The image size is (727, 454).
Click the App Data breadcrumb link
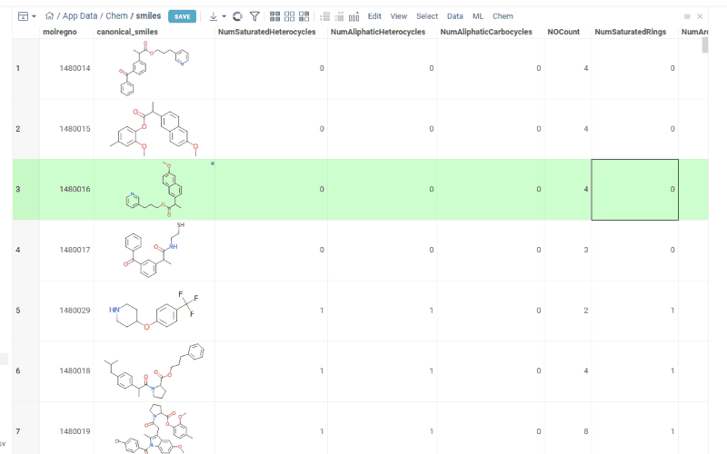[81, 16]
